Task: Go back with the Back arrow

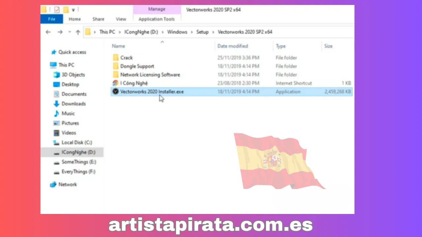Action: (48, 32)
